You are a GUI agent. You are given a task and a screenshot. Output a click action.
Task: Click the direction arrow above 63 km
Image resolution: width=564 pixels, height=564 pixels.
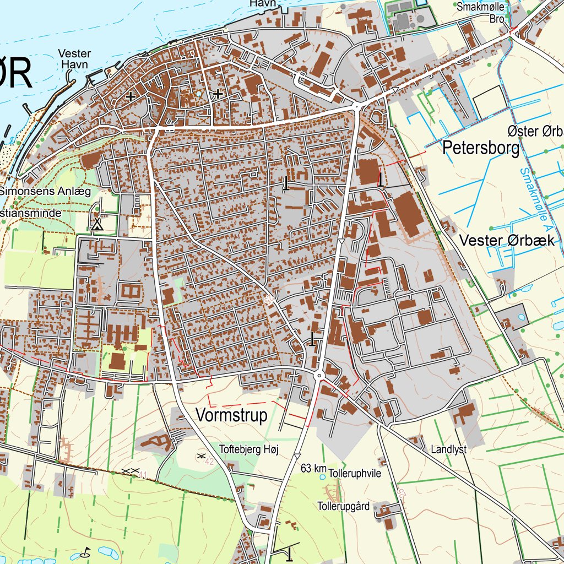tap(297, 456)
